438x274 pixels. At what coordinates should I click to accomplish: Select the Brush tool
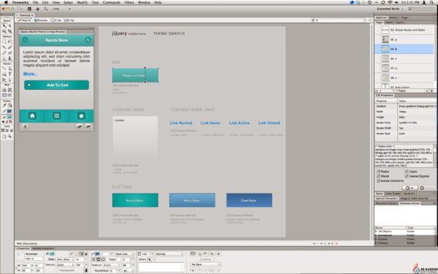point(9,47)
